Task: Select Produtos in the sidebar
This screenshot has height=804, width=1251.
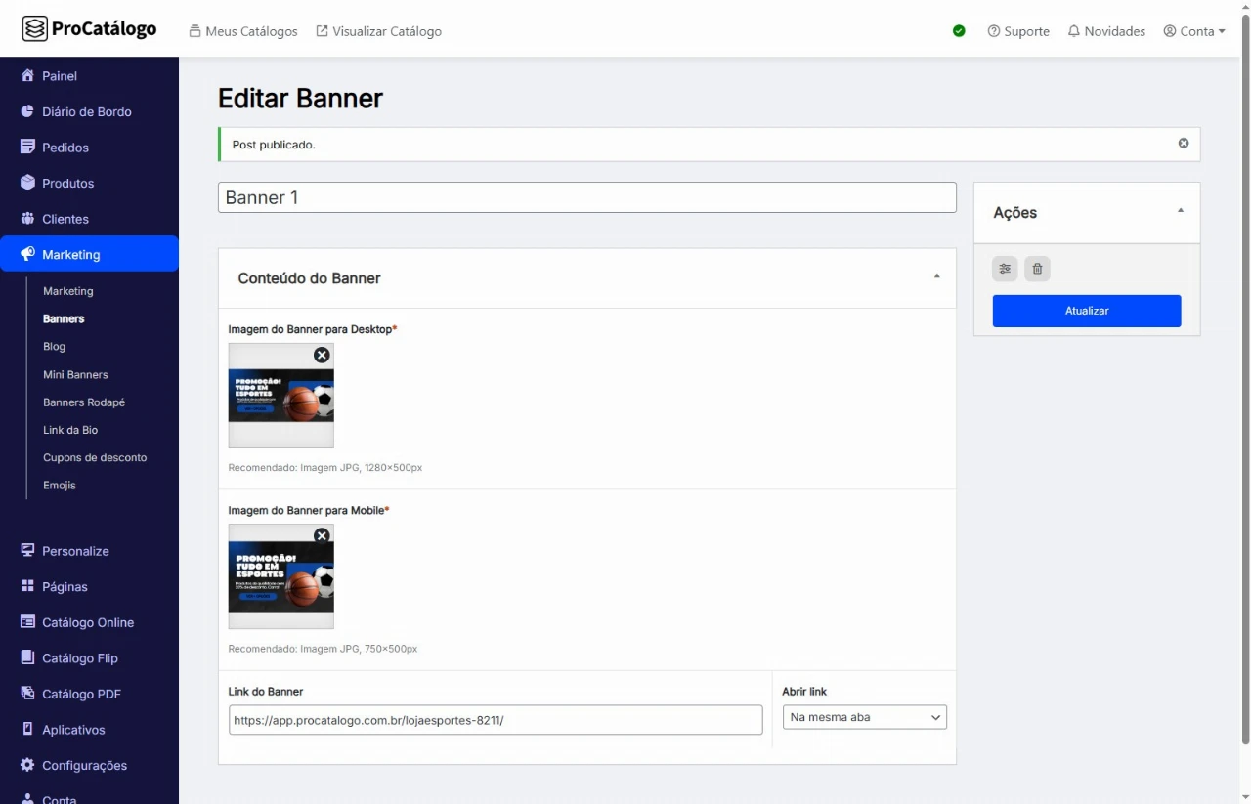Action: tap(67, 184)
